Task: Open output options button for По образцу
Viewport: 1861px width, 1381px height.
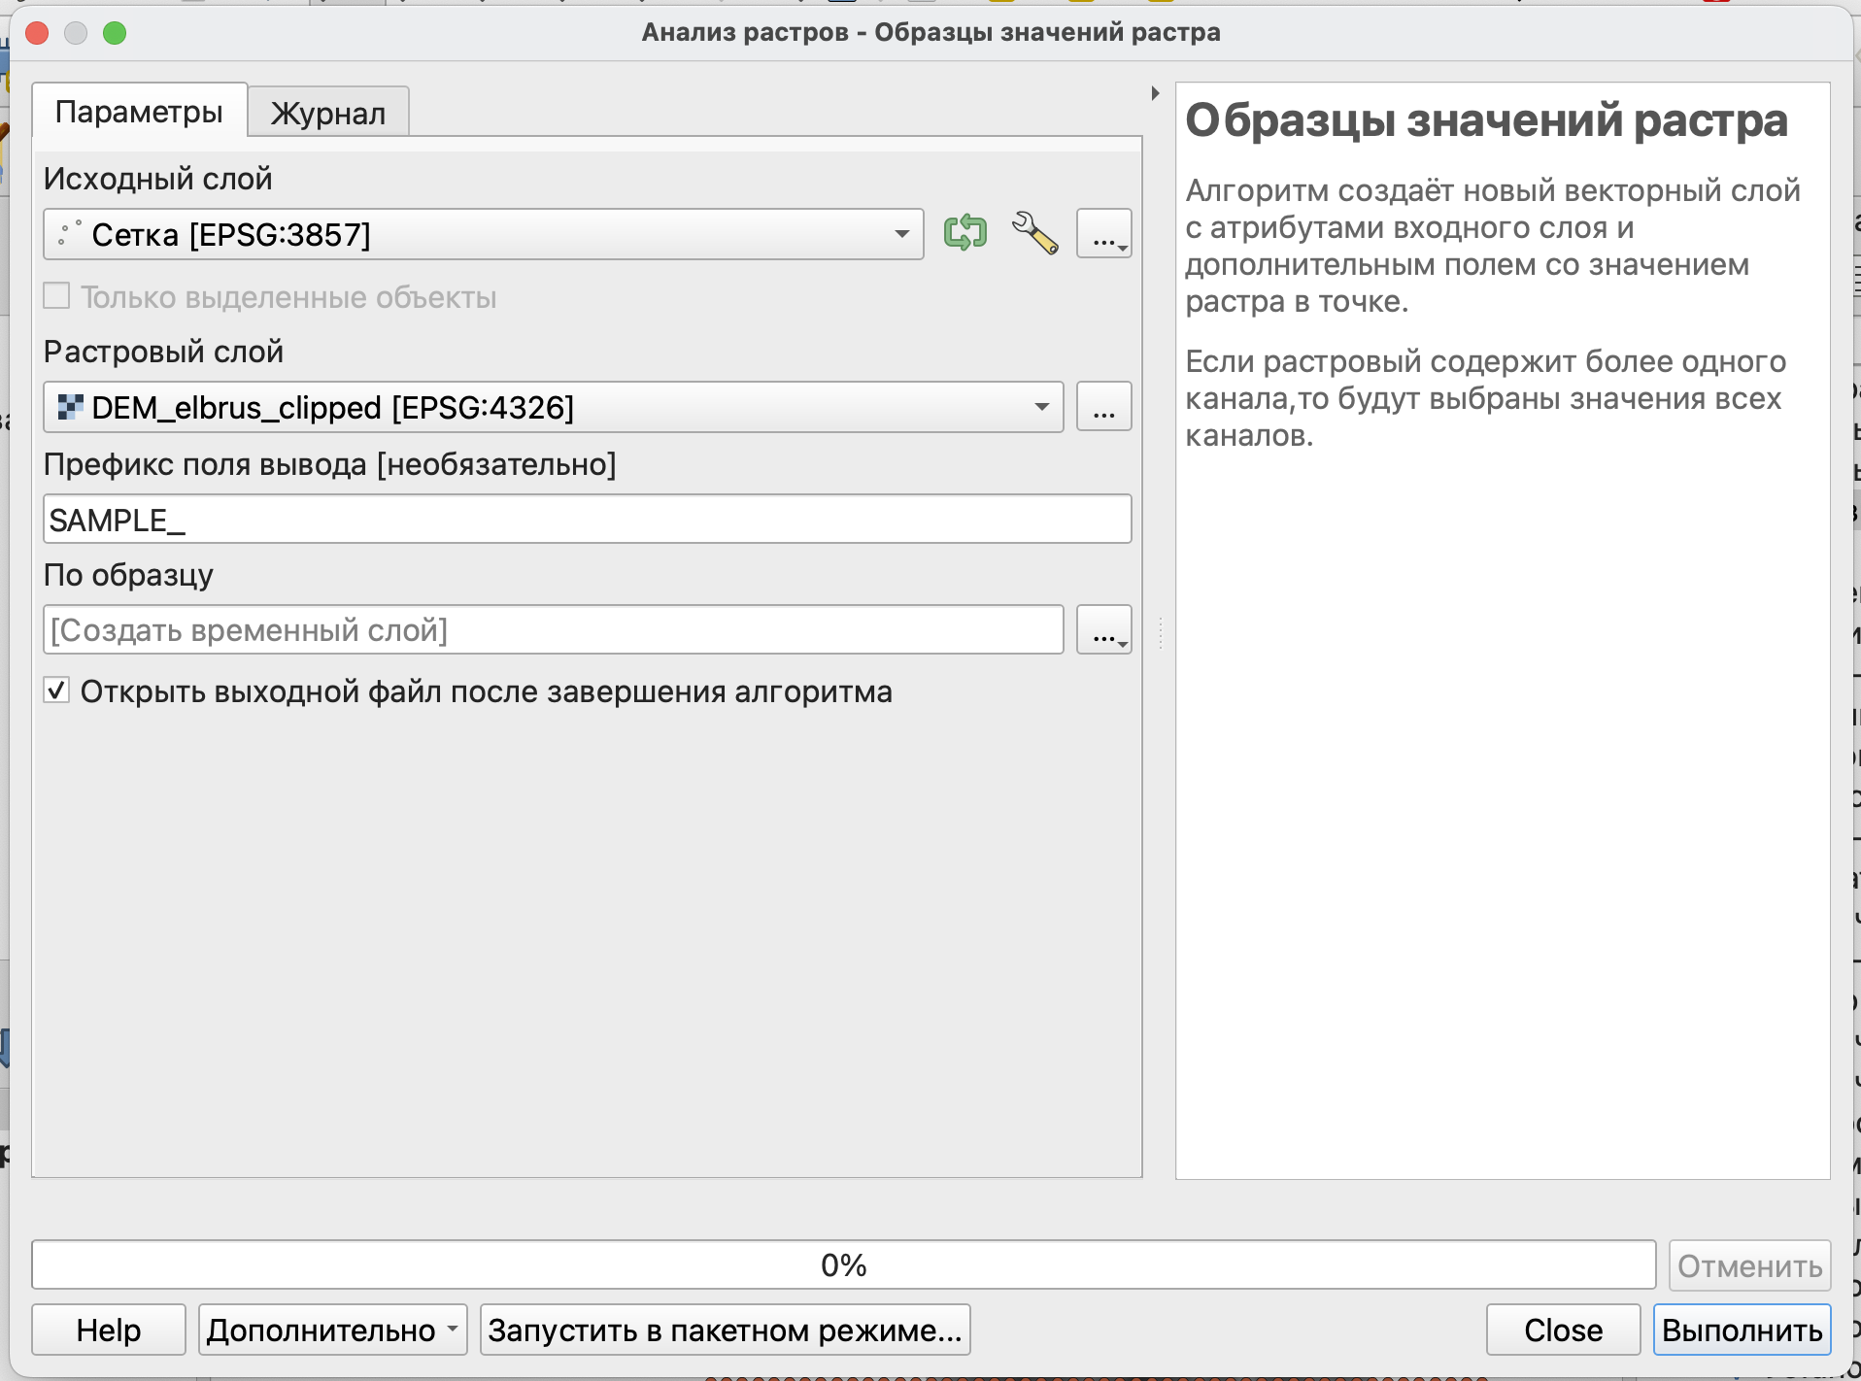Action: point(1103,630)
